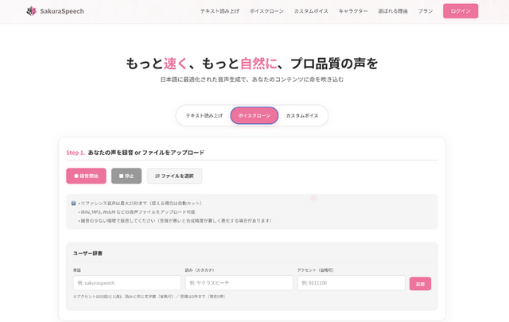
Task: Click the SakuraSpeech brand name text
Action: 62,11
